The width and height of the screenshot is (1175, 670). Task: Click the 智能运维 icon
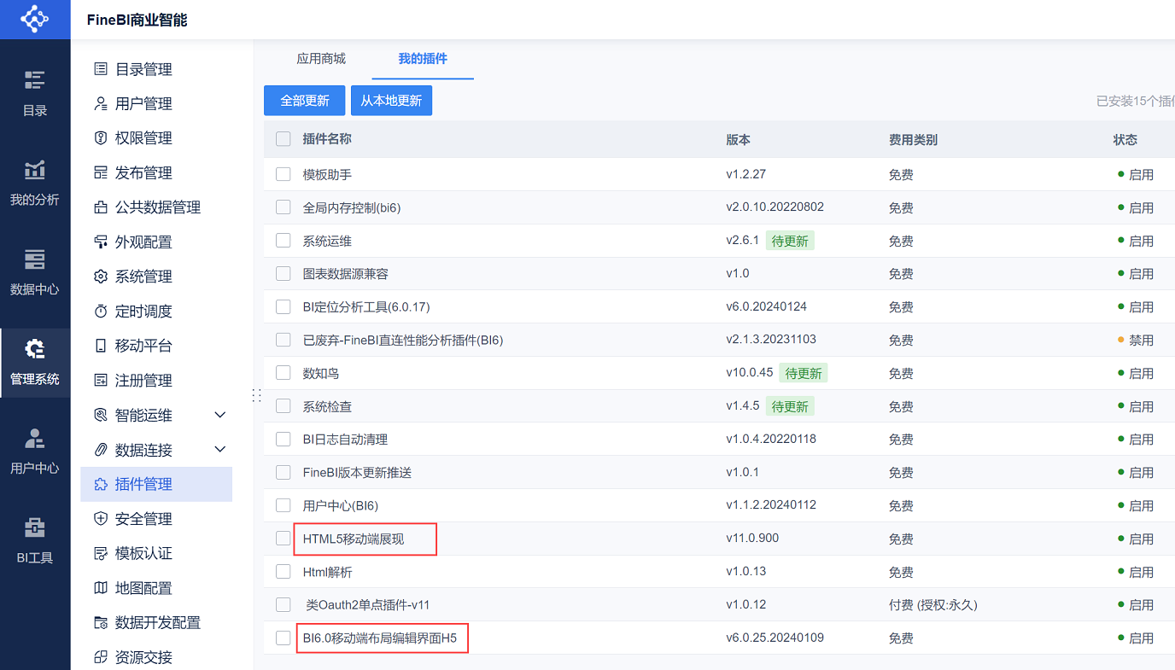click(x=101, y=415)
